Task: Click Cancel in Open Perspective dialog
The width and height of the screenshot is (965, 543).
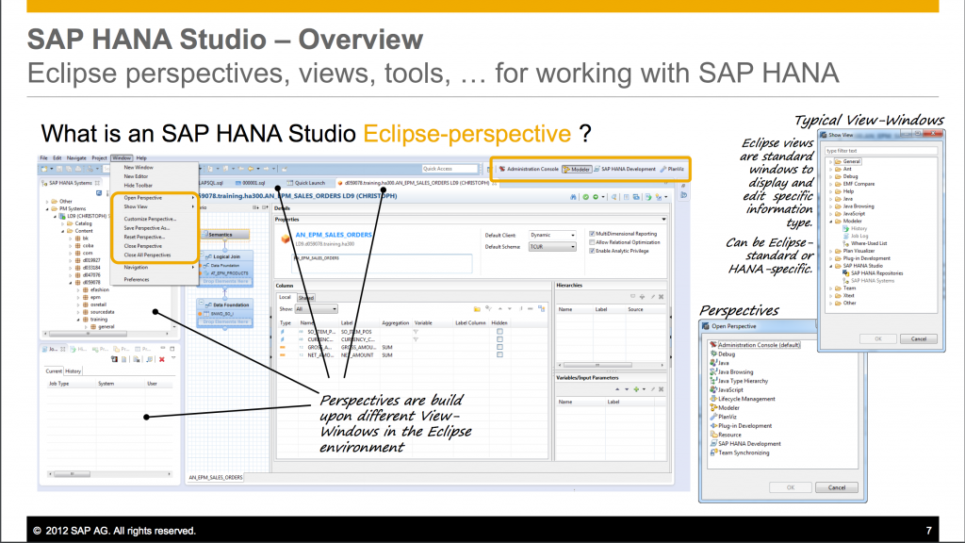Action: [x=837, y=487]
